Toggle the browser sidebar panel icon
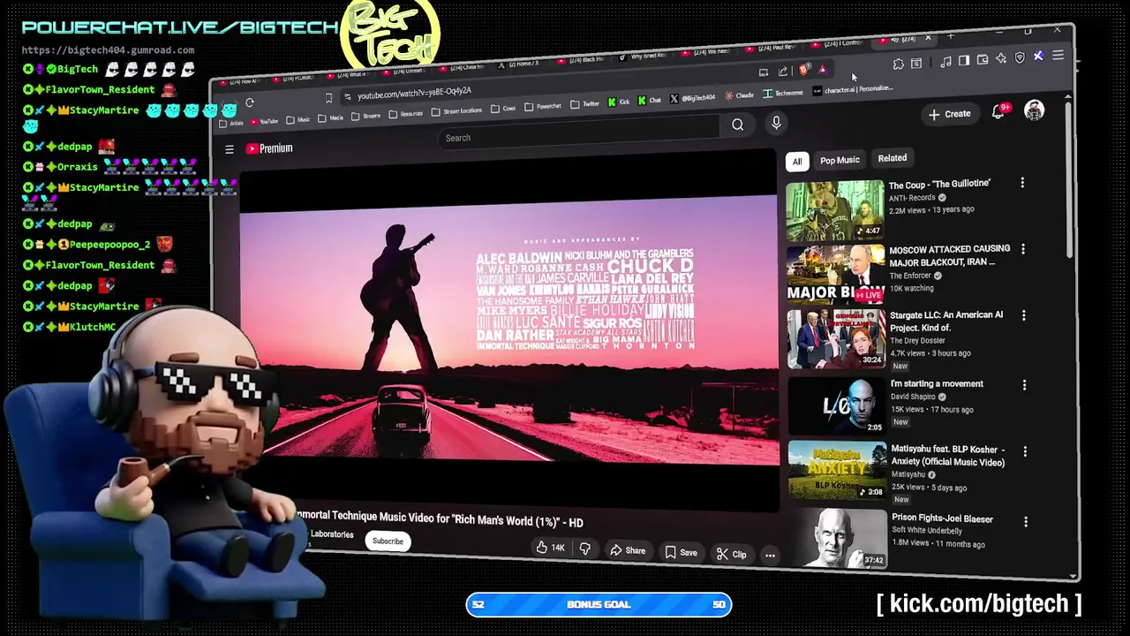Image resolution: width=1130 pixels, height=636 pixels. click(964, 61)
